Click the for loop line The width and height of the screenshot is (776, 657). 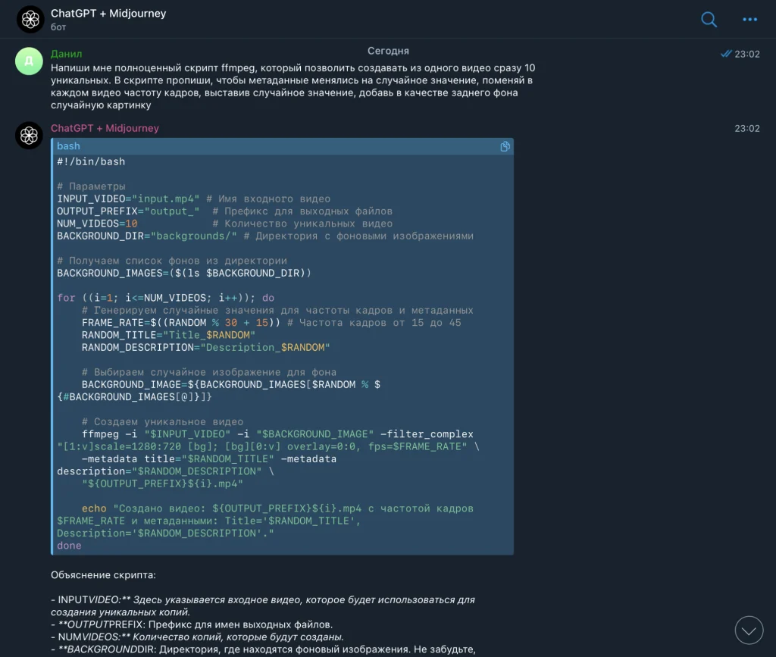pyautogui.click(x=166, y=298)
